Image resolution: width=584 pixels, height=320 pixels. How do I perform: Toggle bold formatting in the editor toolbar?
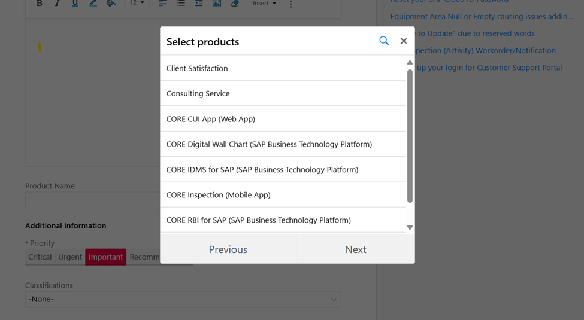pyautogui.click(x=39, y=4)
